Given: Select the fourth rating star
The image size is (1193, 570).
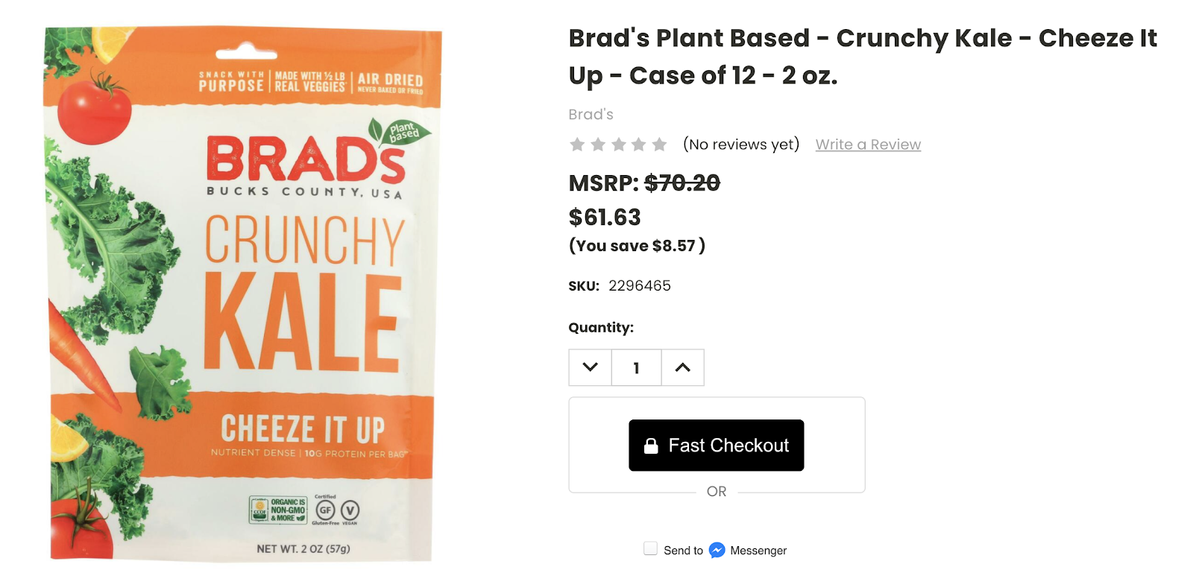Looking at the screenshot, I should coord(639,145).
